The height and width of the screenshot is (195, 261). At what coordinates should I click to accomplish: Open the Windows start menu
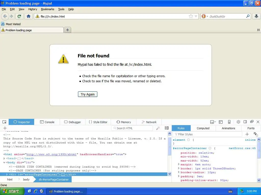click(x=12, y=191)
